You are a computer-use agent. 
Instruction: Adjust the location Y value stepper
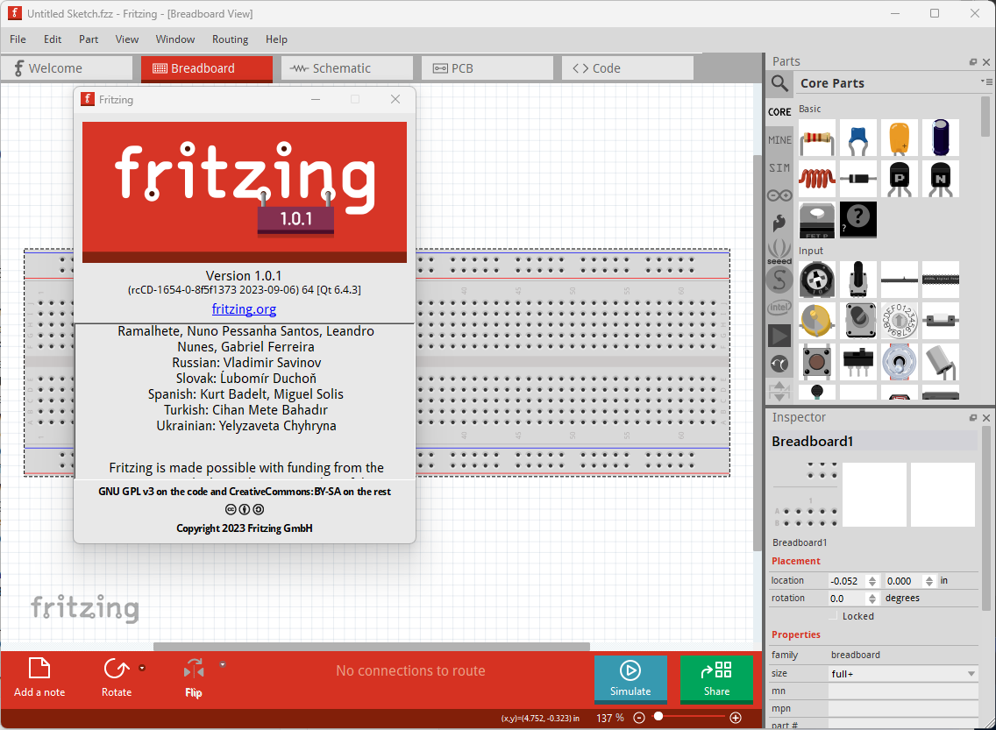(x=929, y=581)
